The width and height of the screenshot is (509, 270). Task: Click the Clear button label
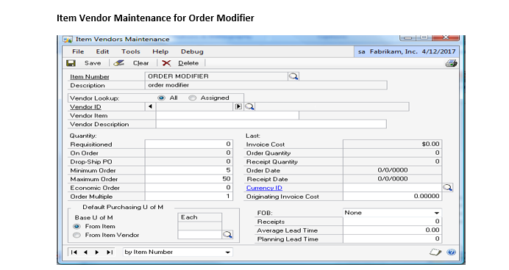(140, 63)
